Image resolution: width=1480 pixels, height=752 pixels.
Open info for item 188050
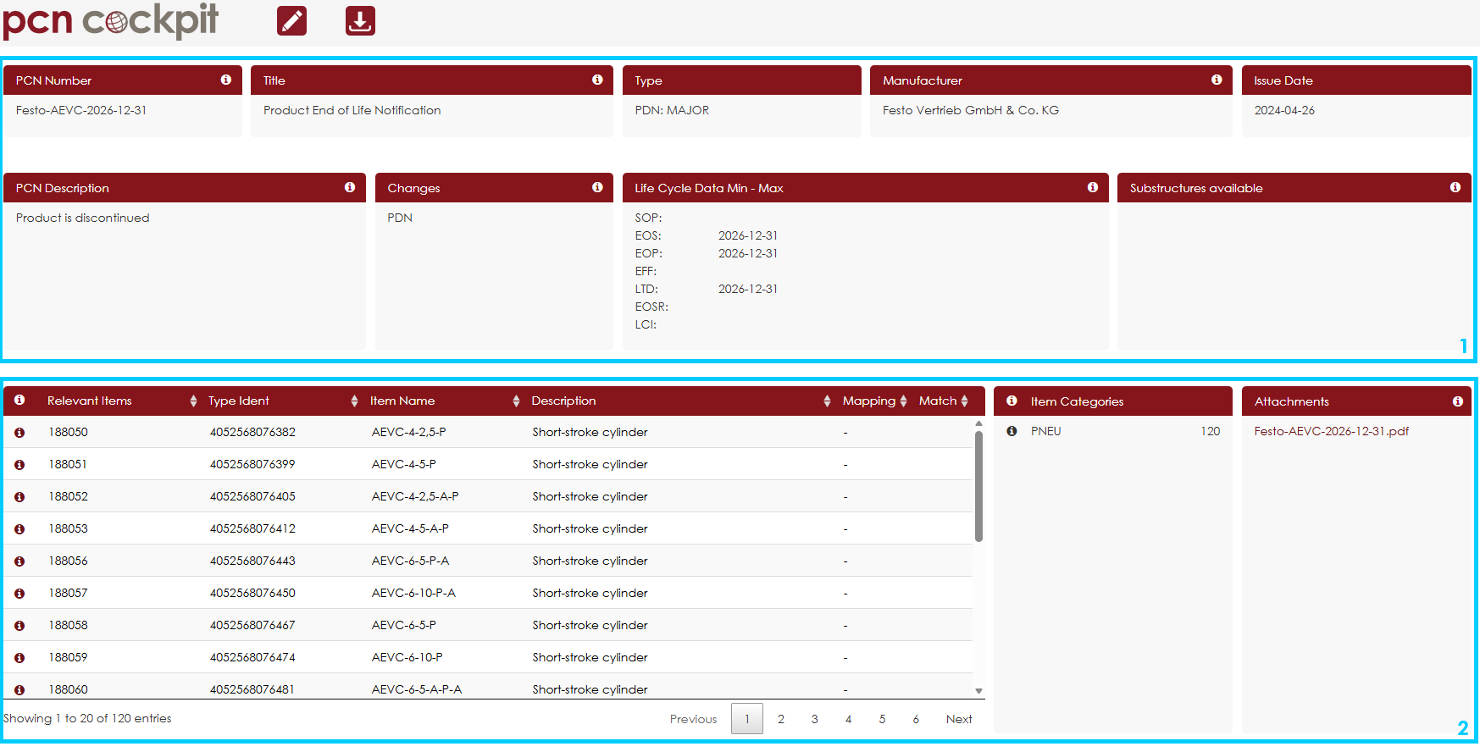click(19, 433)
